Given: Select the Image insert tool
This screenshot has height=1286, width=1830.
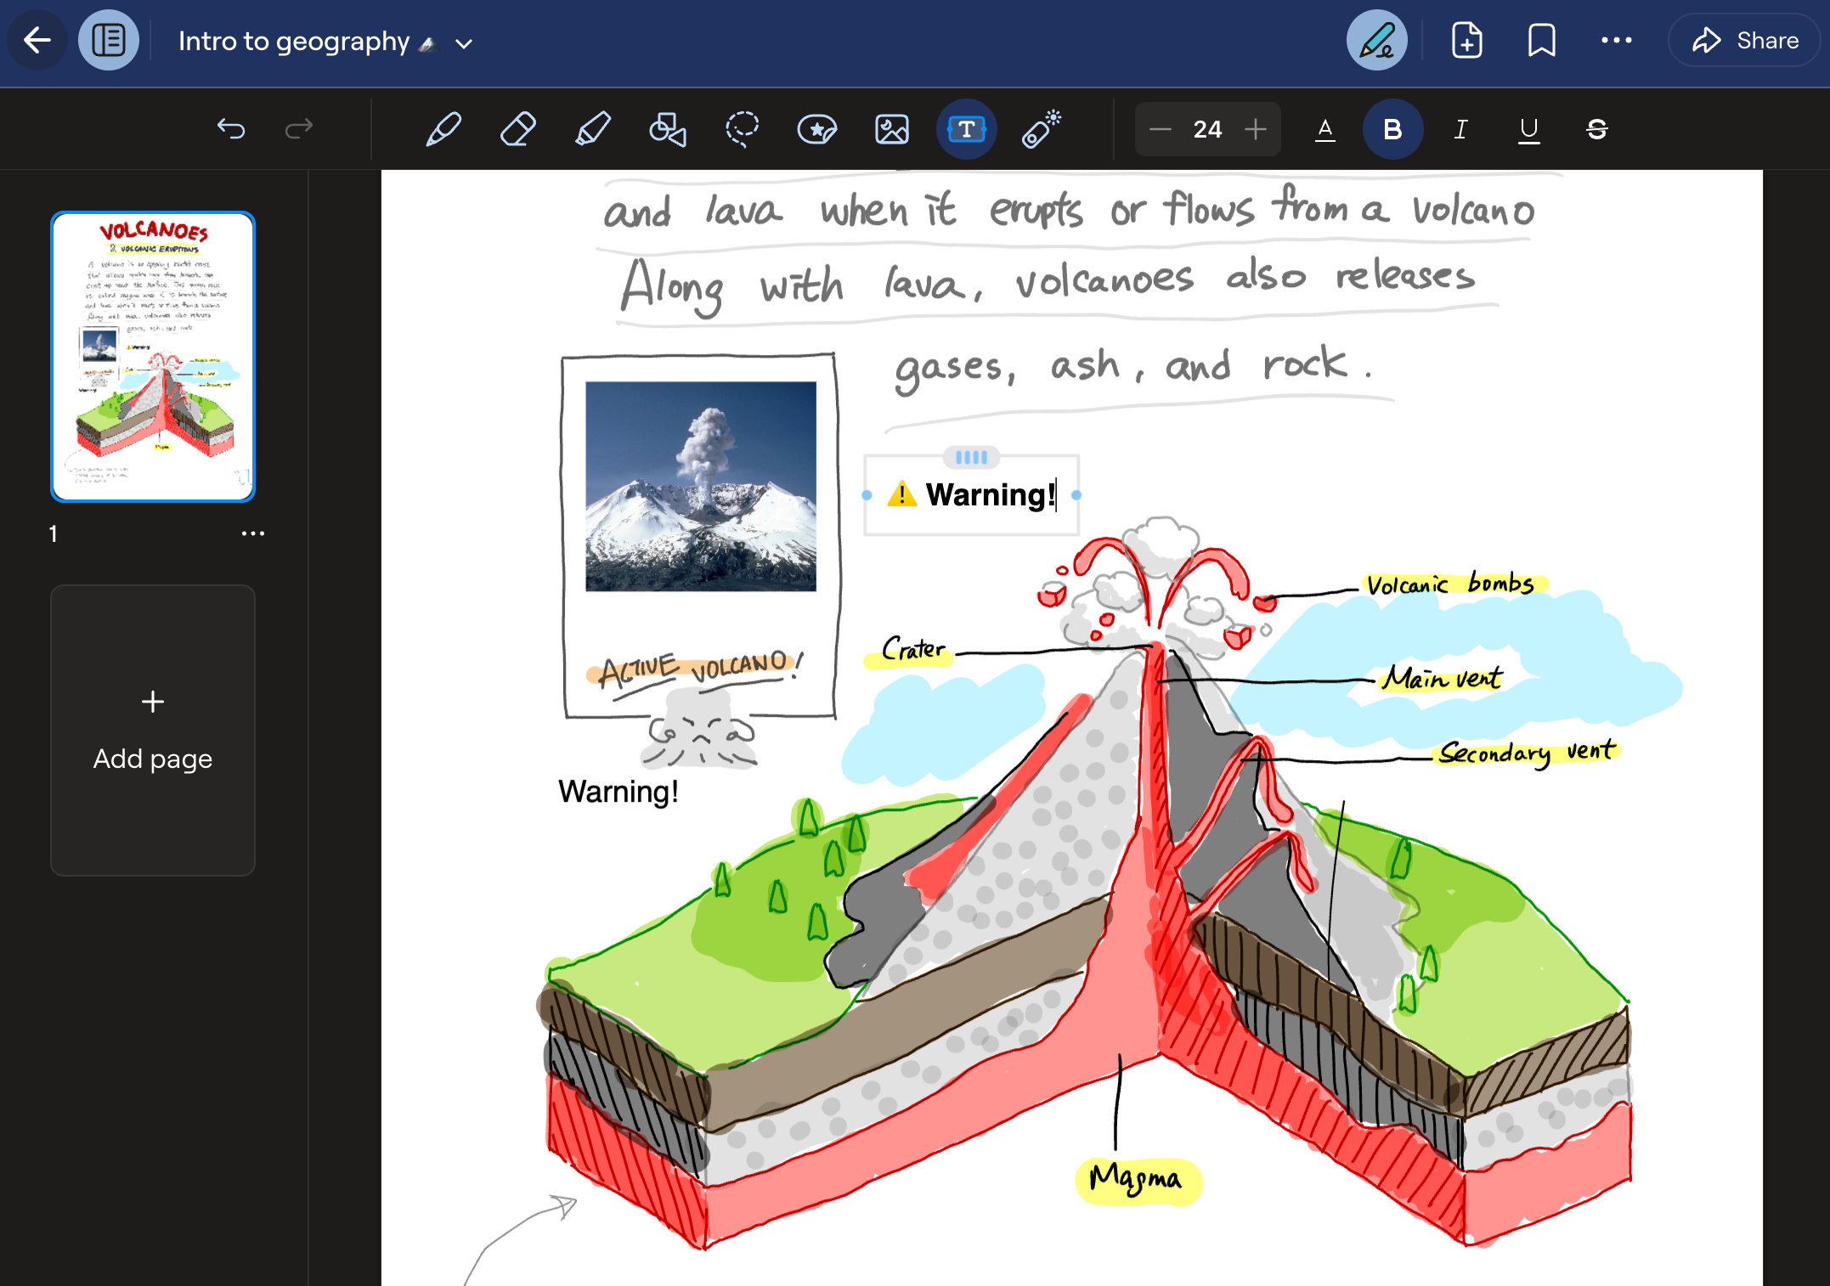Looking at the screenshot, I should click(892, 129).
